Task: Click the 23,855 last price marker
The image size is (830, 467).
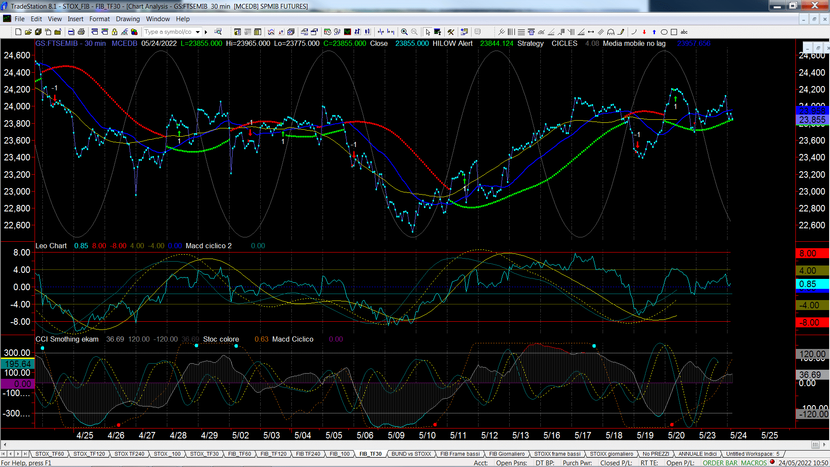Action: (x=812, y=120)
